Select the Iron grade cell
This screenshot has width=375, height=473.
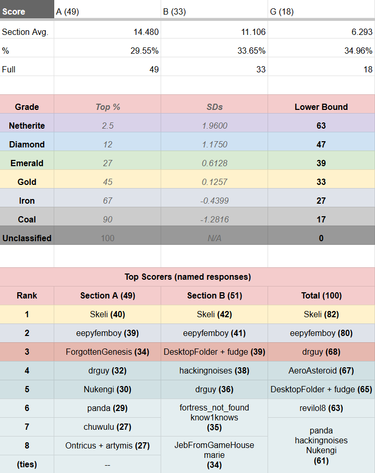click(27, 197)
